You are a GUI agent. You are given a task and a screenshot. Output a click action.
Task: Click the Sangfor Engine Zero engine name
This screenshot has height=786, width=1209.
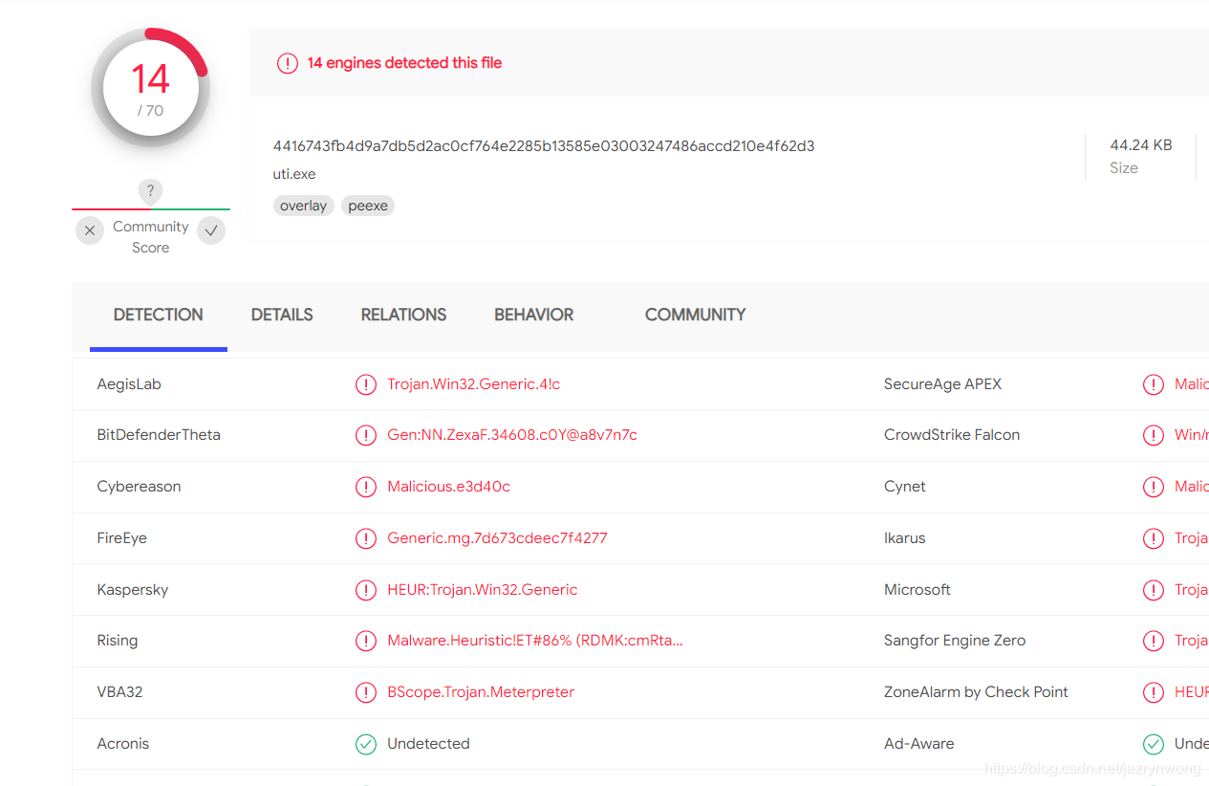point(955,641)
